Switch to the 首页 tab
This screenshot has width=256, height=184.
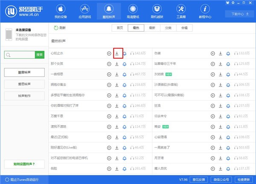pyautogui.click(x=120, y=28)
